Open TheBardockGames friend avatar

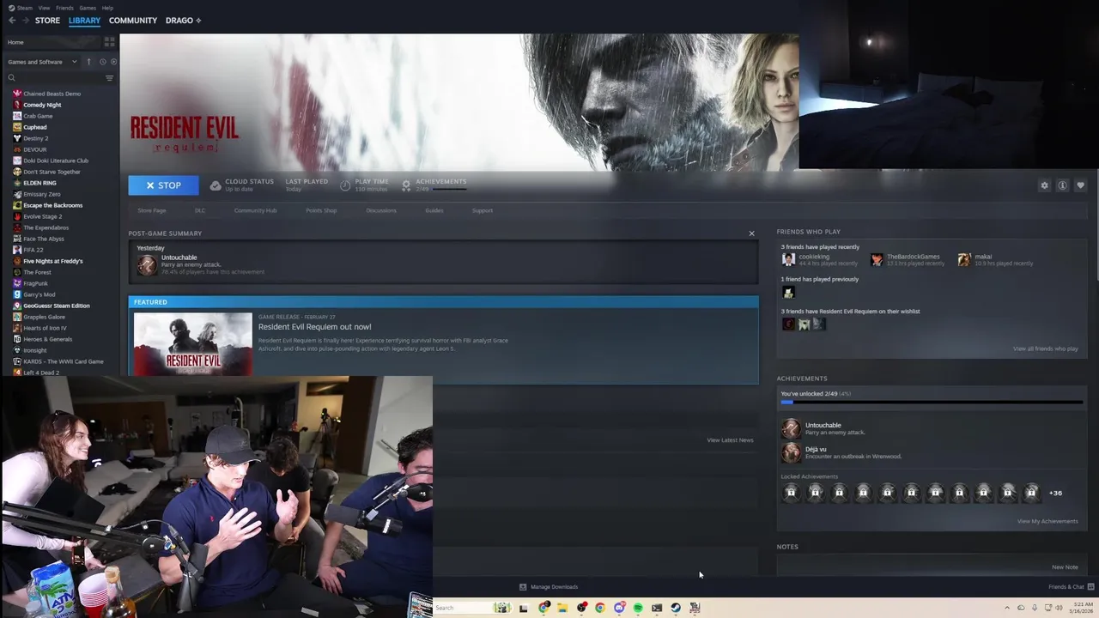pos(877,259)
